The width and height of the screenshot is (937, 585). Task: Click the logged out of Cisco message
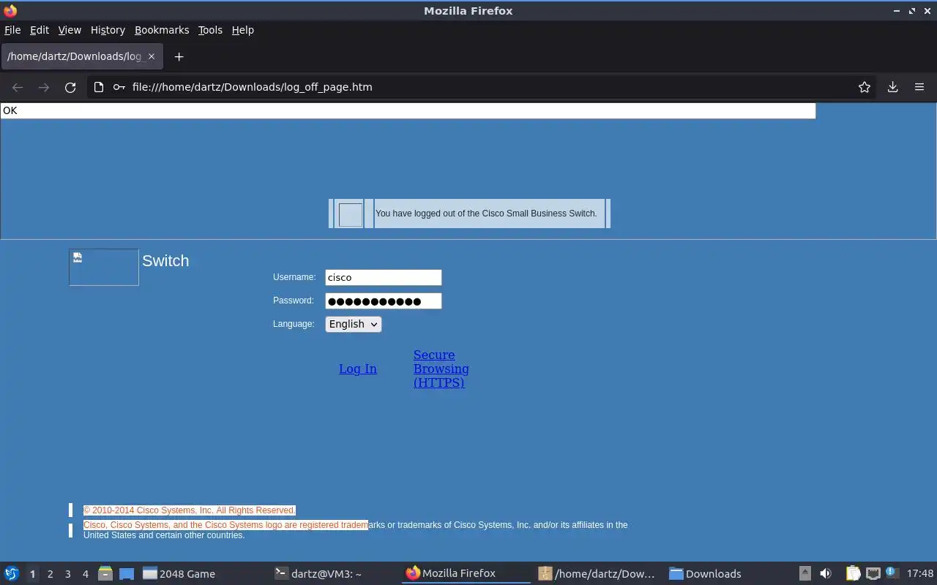[486, 214]
